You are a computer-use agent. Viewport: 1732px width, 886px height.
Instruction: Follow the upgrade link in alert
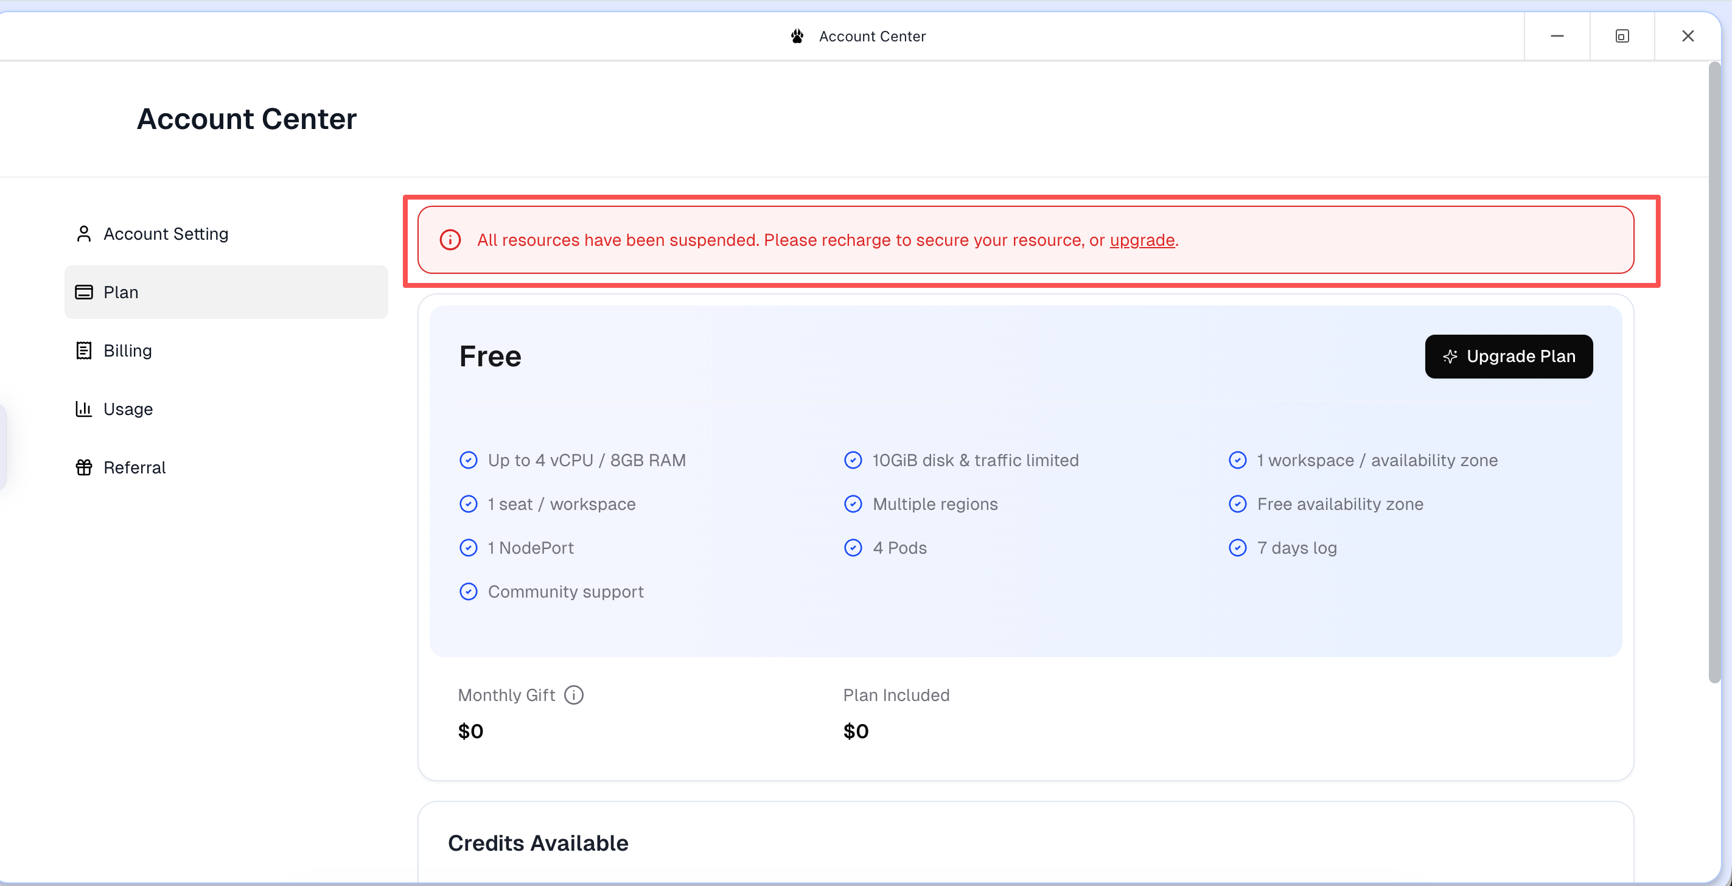(x=1142, y=240)
